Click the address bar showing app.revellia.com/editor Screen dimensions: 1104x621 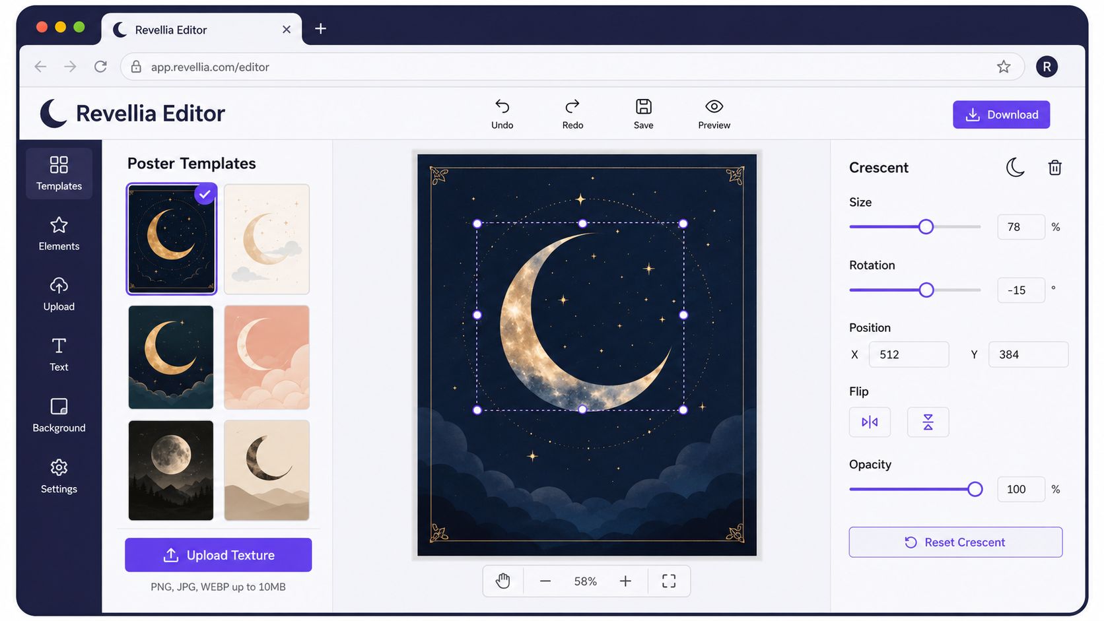click(x=572, y=67)
